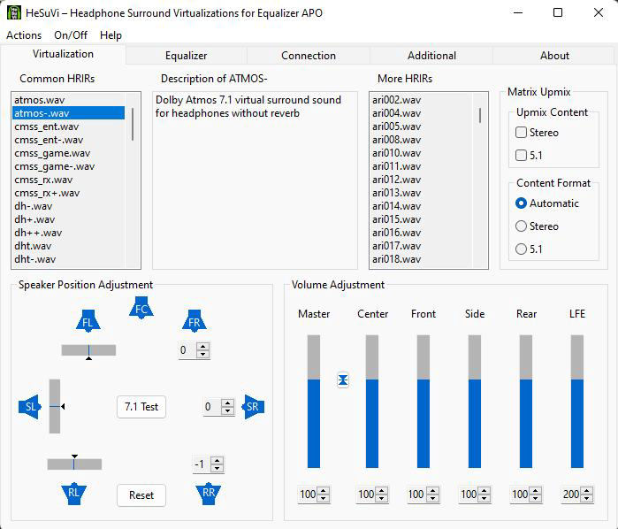Select cmss_game.wav in Common HRIRs

[x=69, y=153]
